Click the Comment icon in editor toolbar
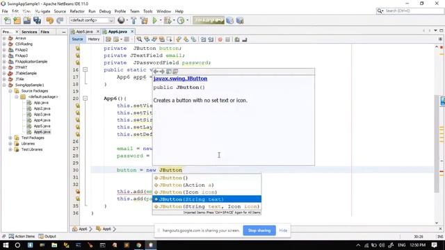Image resolution: width=445 pixels, height=250 pixels. tap(237, 40)
